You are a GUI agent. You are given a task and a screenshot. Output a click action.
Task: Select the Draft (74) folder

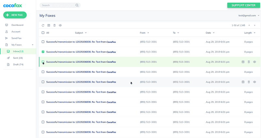click(x=18, y=64)
